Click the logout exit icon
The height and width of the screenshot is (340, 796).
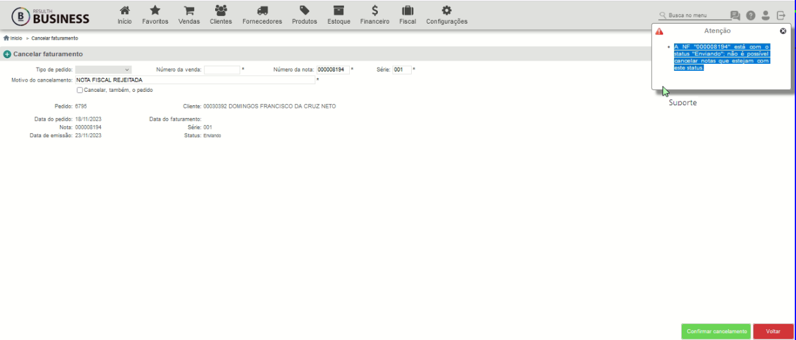[x=781, y=15]
